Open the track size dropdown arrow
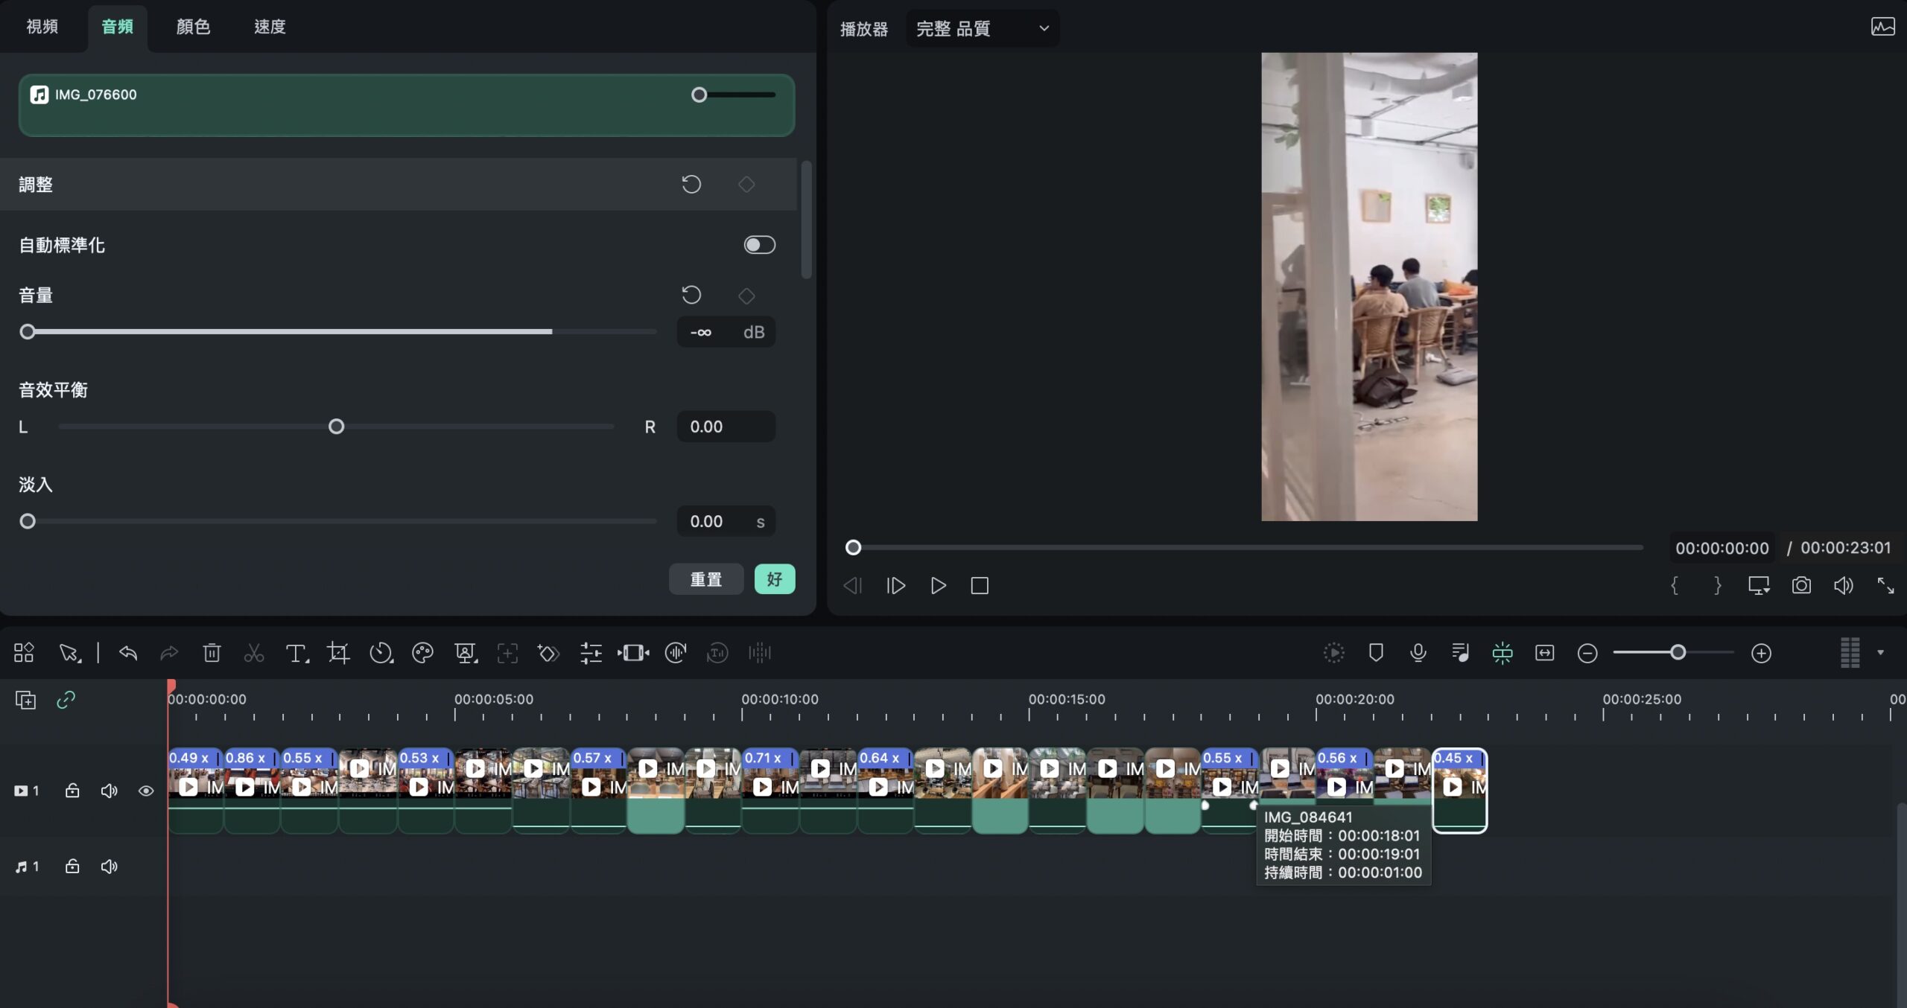1907x1008 pixels. coord(1880,653)
